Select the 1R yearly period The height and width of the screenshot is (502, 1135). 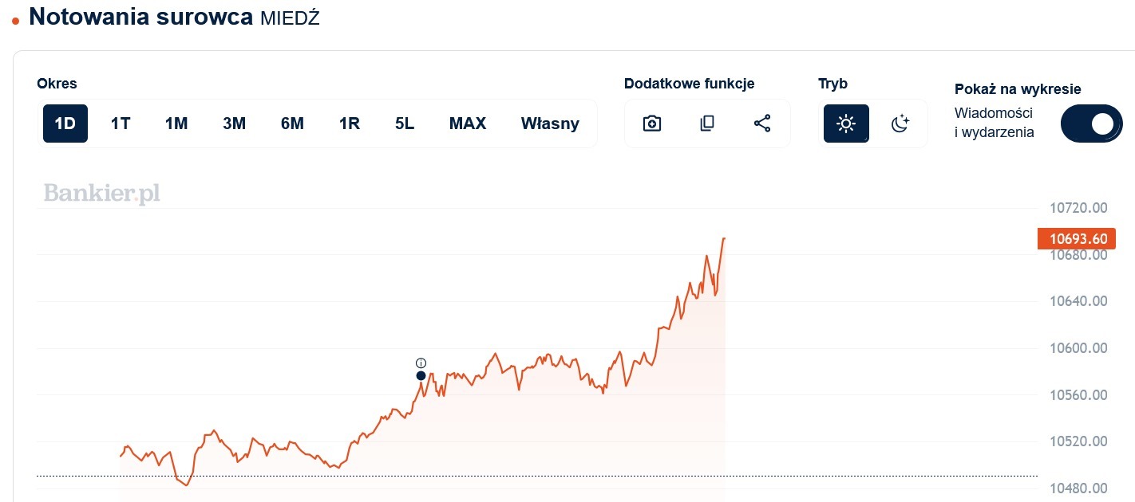pyautogui.click(x=350, y=124)
